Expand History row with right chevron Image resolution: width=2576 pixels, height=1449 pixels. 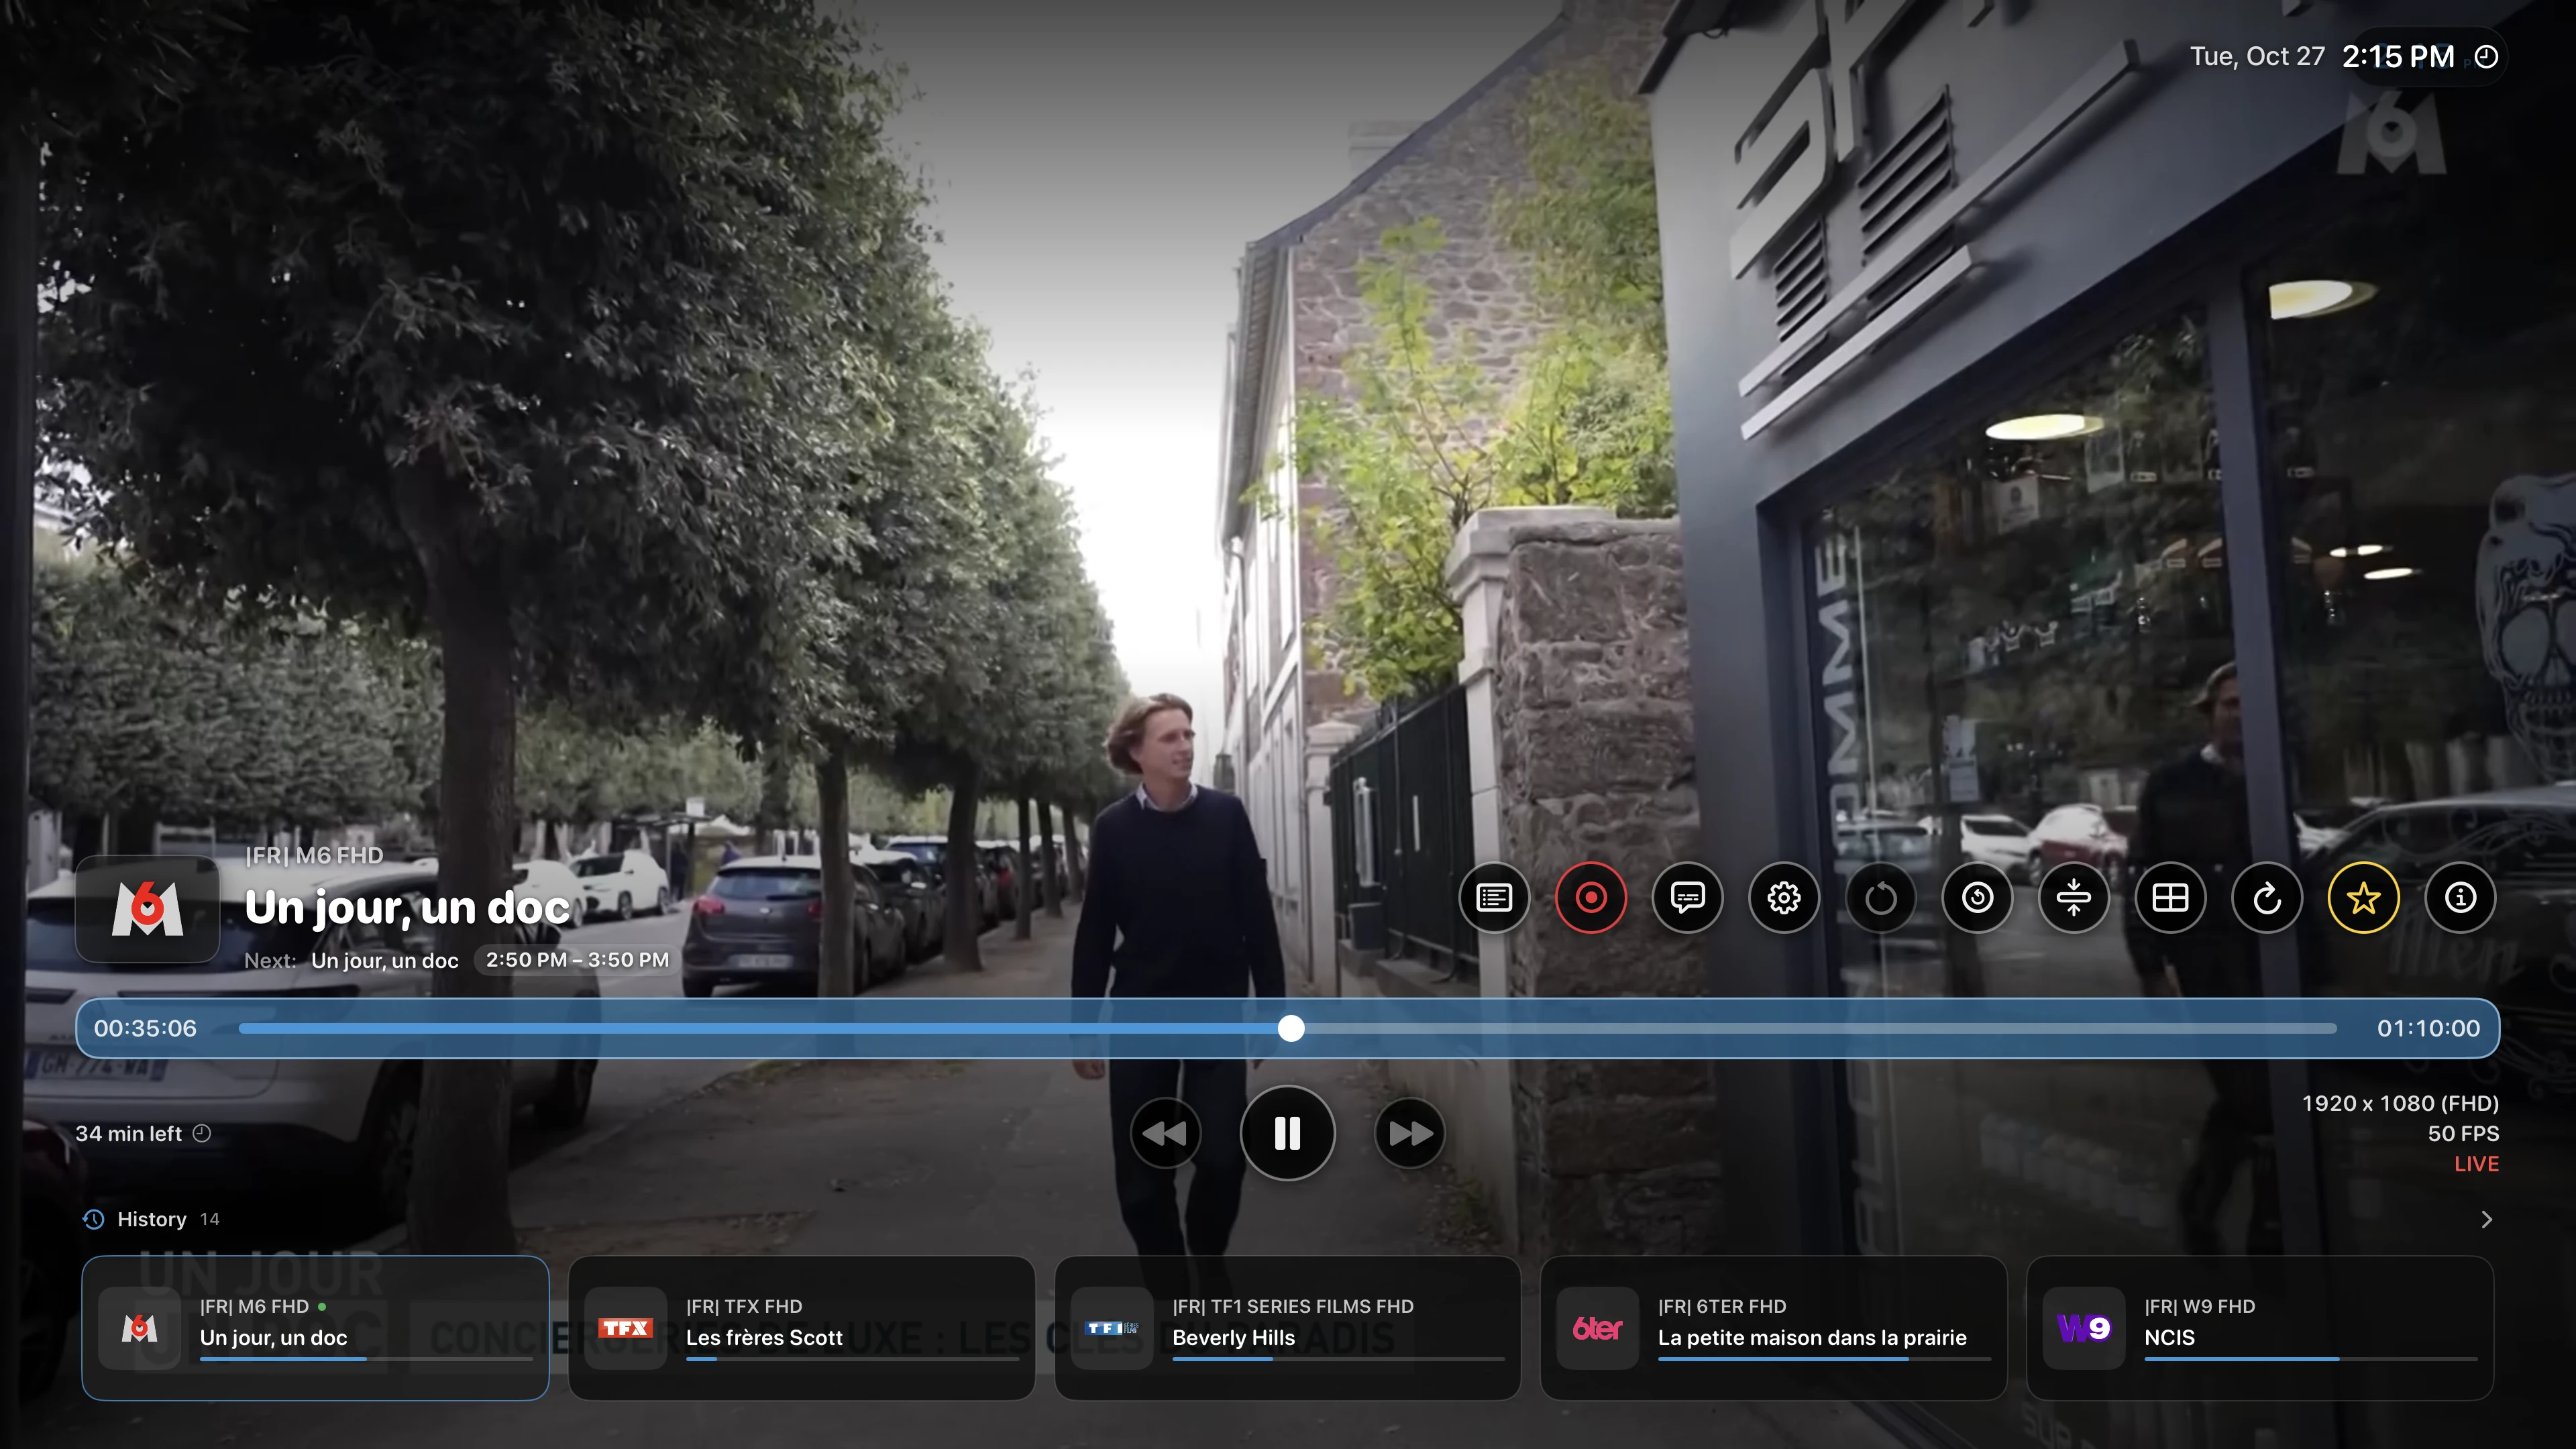(2487, 1219)
